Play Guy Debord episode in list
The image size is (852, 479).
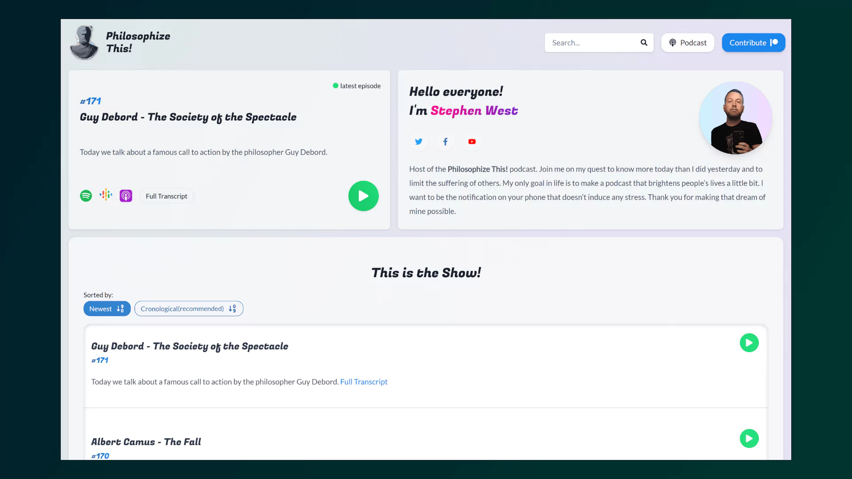point(749,343)
